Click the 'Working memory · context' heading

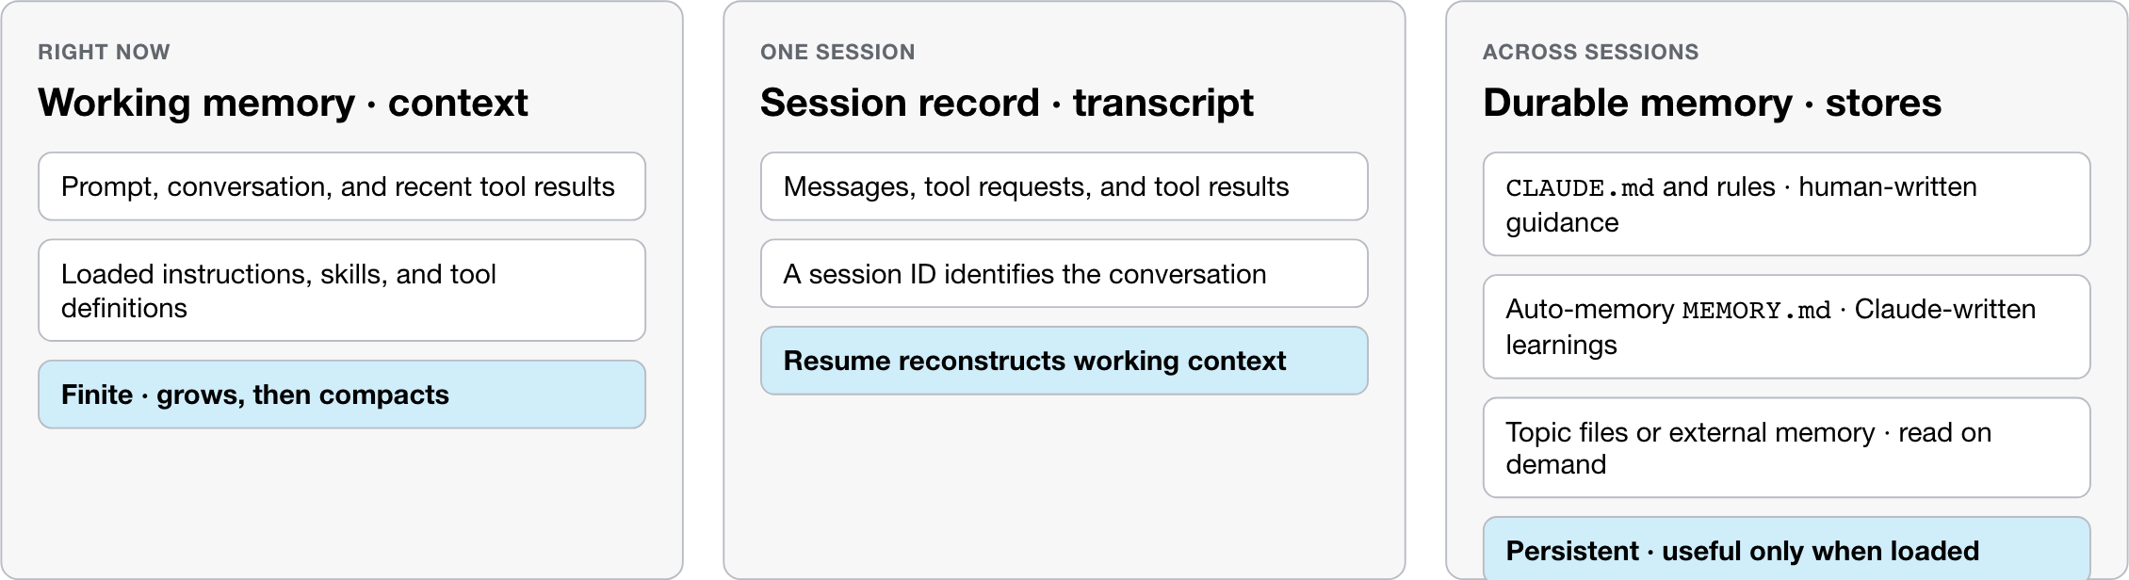point(283,103)
